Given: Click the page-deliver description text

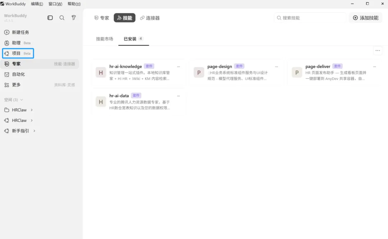Looking at the screenshot, I should coord(336,76).
